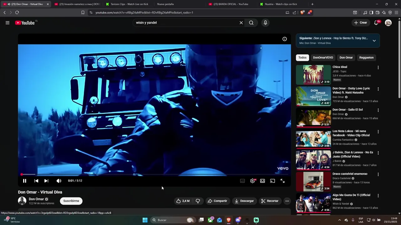Dislike the Virtual Diva video
Viewport: 401px width, 225px height.
pos(198,201)
